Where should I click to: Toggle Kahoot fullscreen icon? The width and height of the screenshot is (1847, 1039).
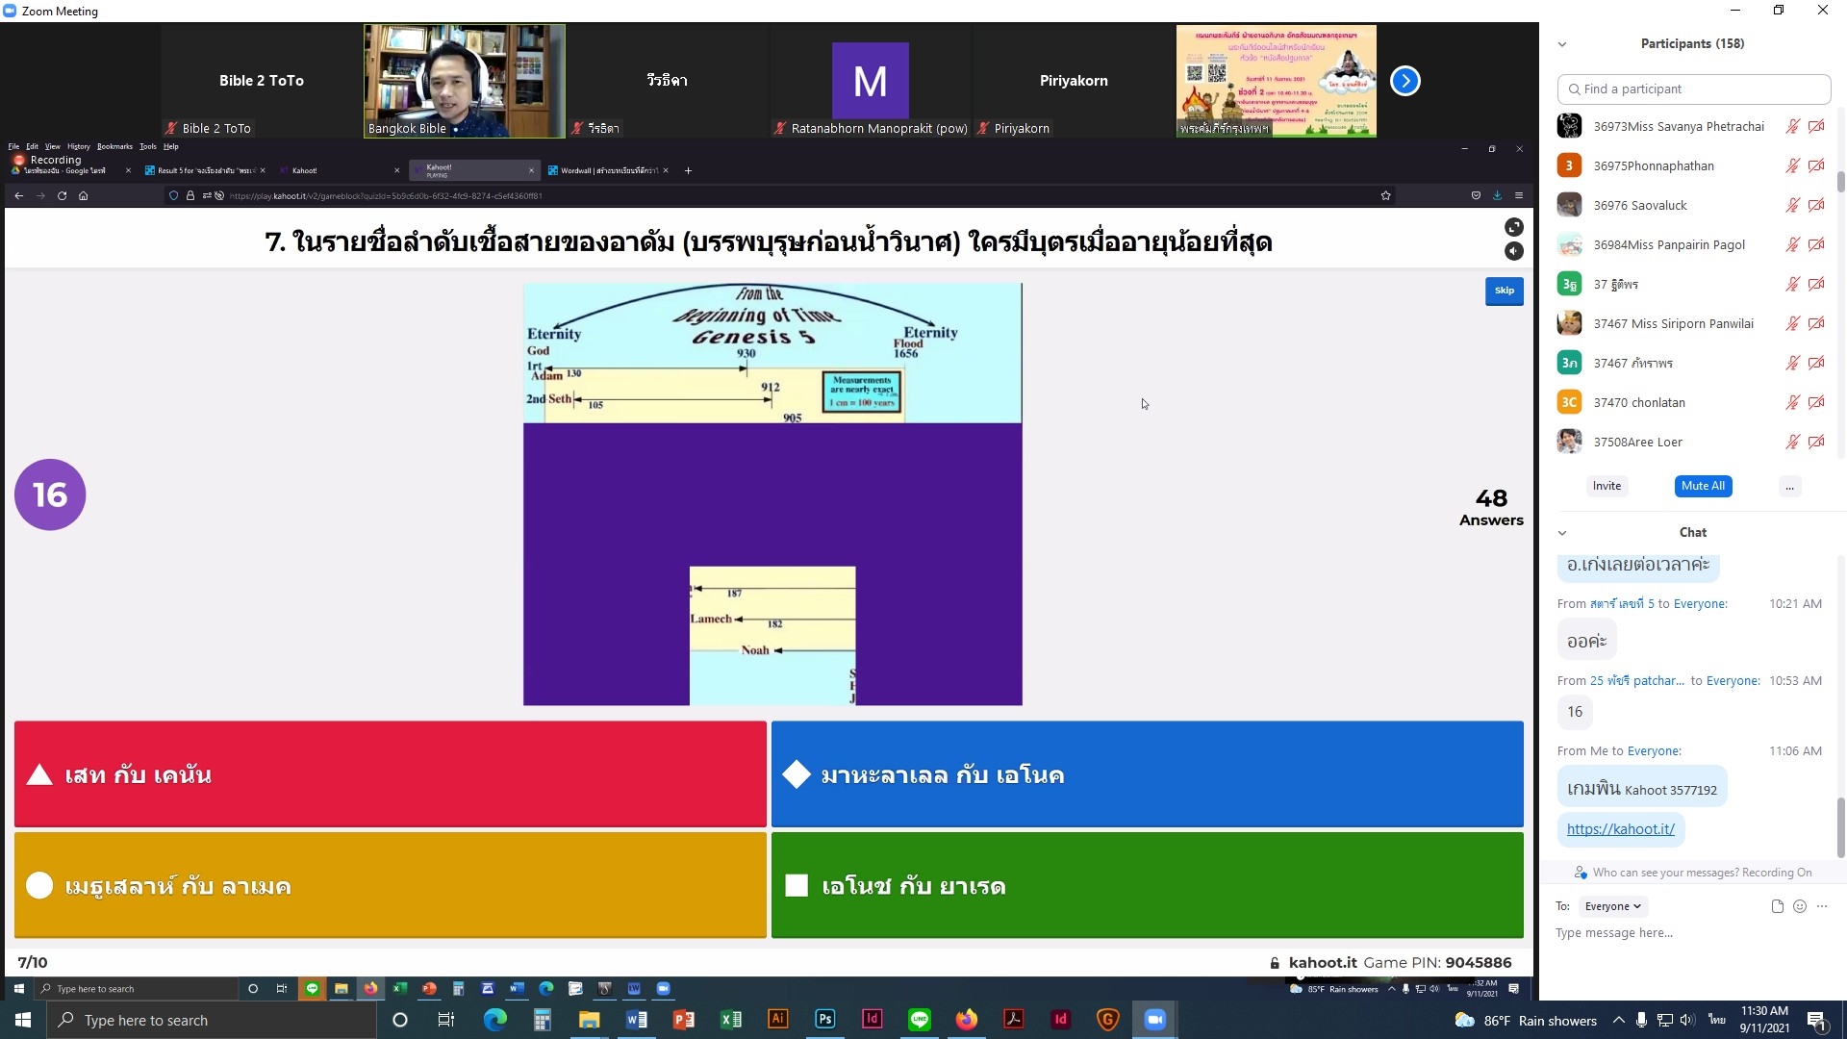coord(1513,227)
